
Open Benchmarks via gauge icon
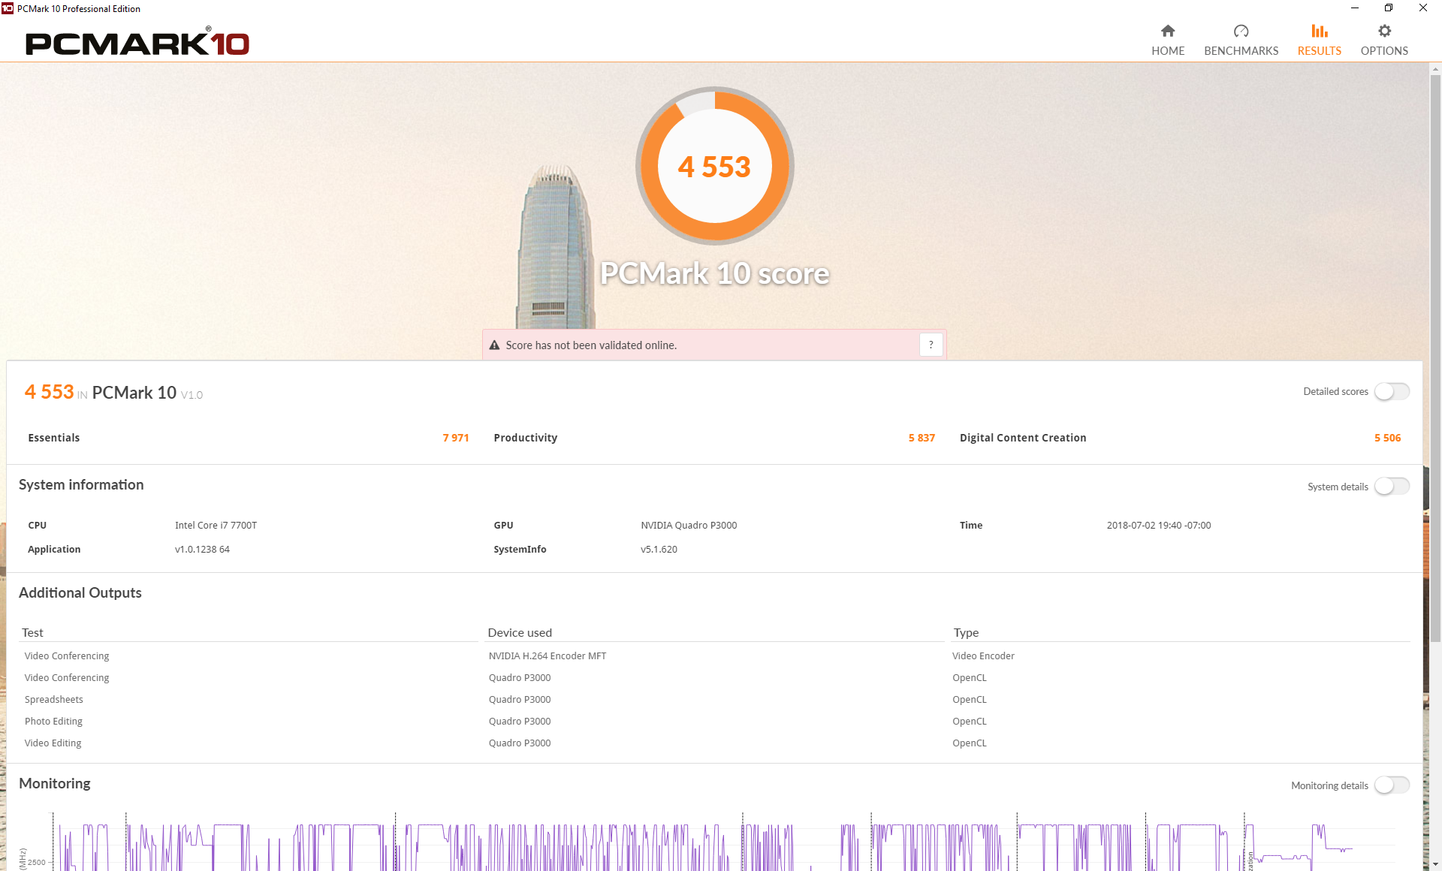pyautogui.click(x=1241, y=31)
